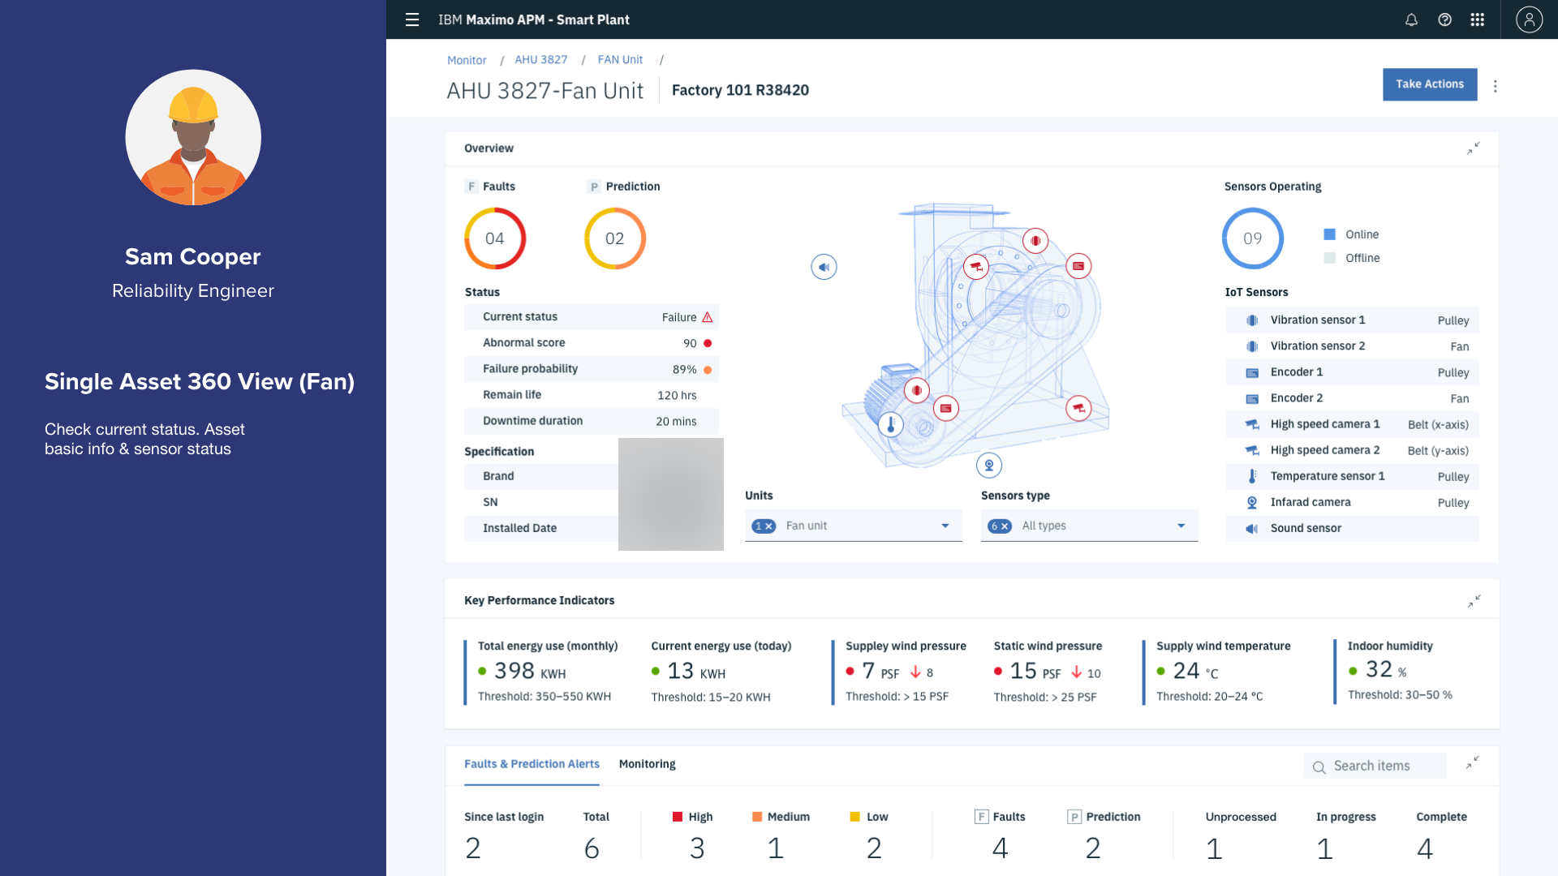The height and width of the screenshot is (876, 1558).
Task: Click the Indoor humidity KPI value
Action: (x=1379, y=669)
